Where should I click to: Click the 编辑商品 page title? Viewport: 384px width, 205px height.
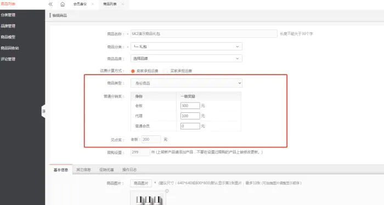tap(60, 15)
